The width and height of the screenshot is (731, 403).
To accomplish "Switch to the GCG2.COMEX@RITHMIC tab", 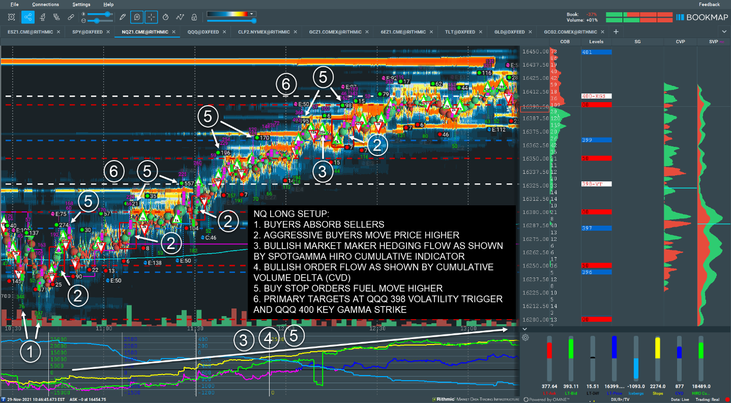I will click(571, 32).
